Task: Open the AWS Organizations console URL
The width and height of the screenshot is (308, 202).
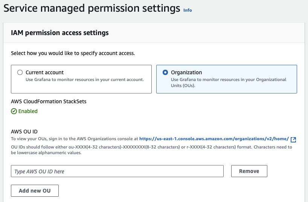Action: 214,139
